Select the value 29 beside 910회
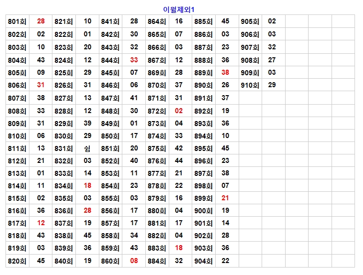The image size is (363, 275). click(x=272, y=85)
